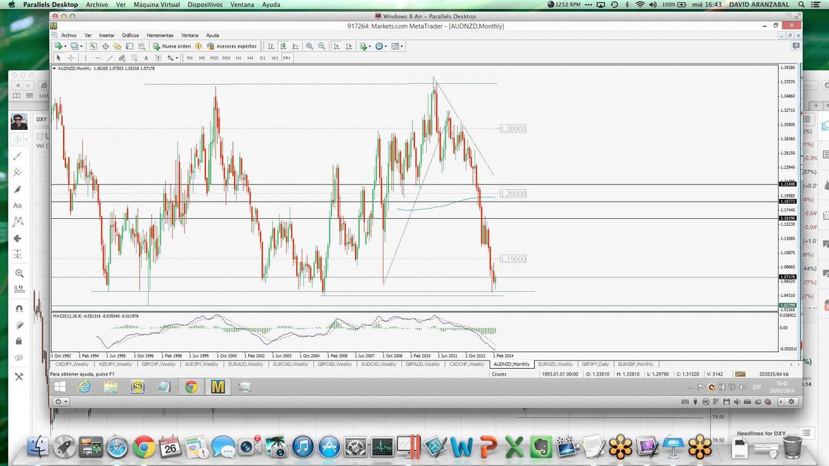Click the 1.20000 price level label
The width and height of the screenshot is (829, 466).
click(513, 194)
